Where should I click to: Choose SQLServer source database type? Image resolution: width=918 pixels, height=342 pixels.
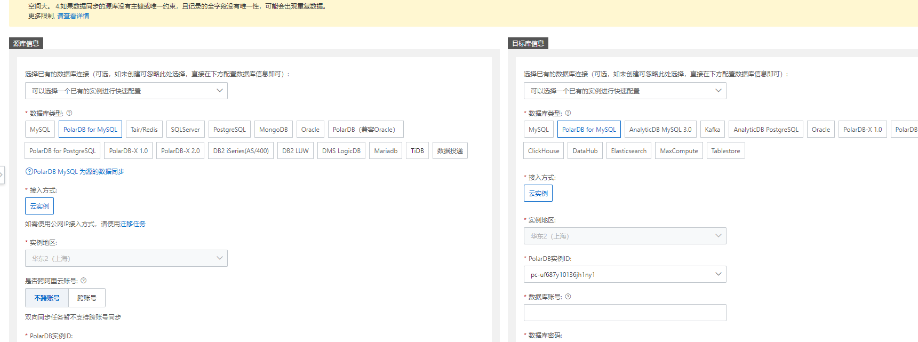pyautogui.click(x=186, y=130)
